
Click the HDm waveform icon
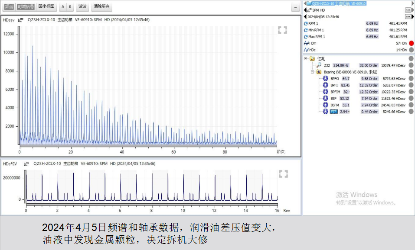click(306, 43)
